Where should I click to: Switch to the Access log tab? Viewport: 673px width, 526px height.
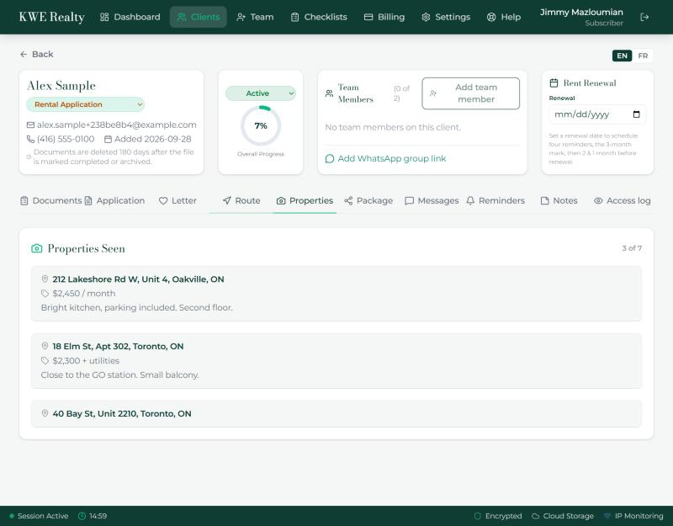pyautogui.click(x=622, y=200)
